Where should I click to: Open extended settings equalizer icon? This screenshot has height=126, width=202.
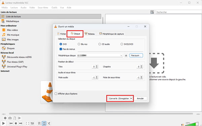click(32, 123)
